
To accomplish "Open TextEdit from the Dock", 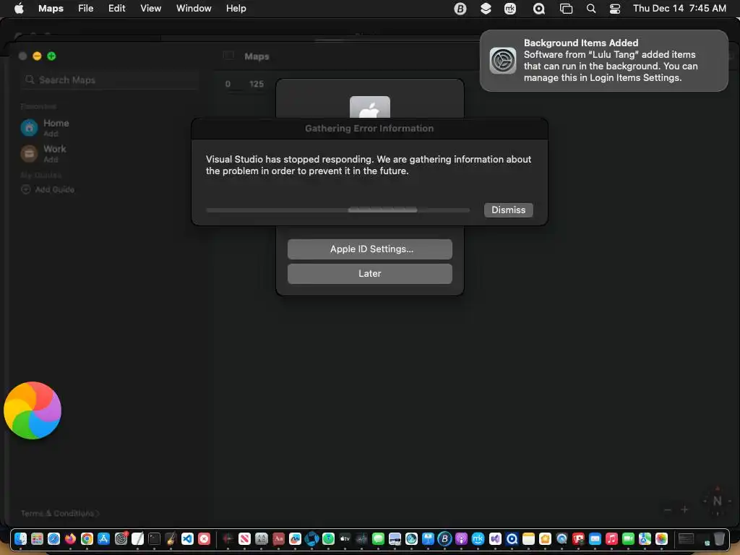I will pos(137,538).
